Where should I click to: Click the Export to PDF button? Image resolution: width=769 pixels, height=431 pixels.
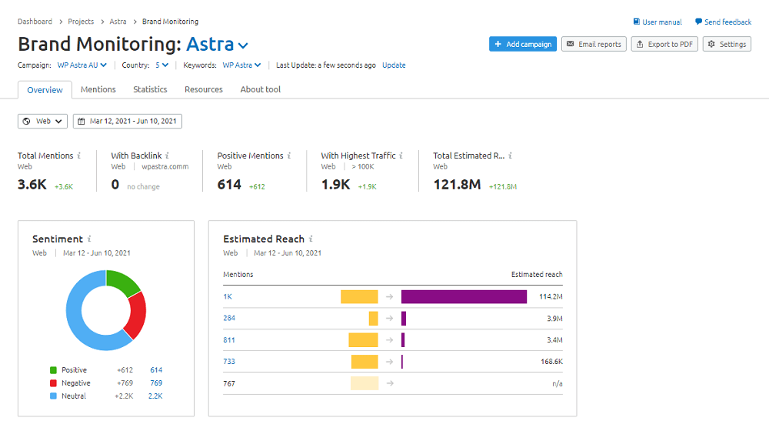tap(664, 44)
